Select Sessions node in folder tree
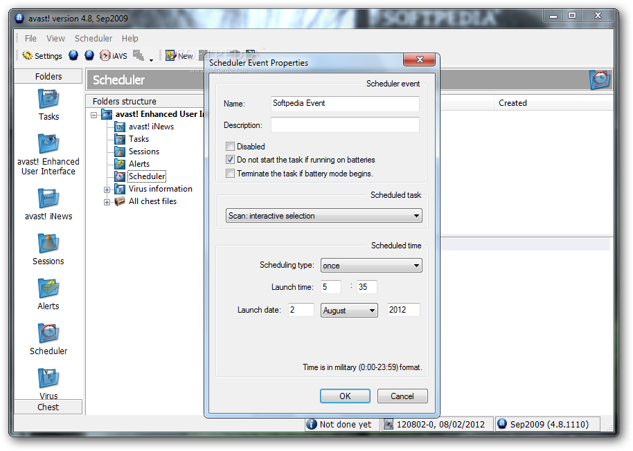The width and height of the screenshot is (633, 451). pyautogui.click(x=144, y=151)
